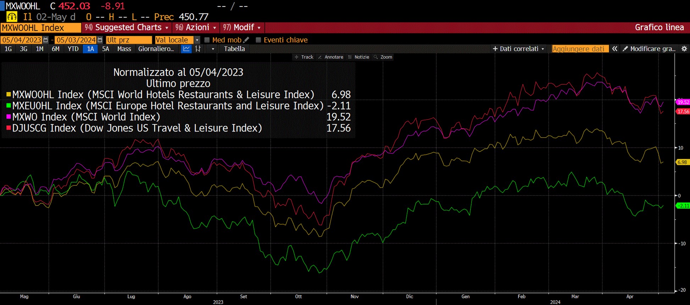Viewport: 690px width, 305px height.
Task: Click the start date field 05/04/2023
Action: [x=21, y=40]
